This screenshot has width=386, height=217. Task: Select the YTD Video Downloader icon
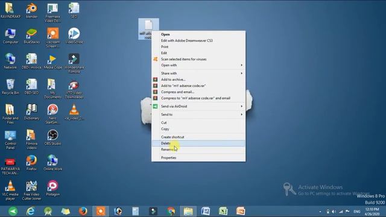(x=74, y=89)
